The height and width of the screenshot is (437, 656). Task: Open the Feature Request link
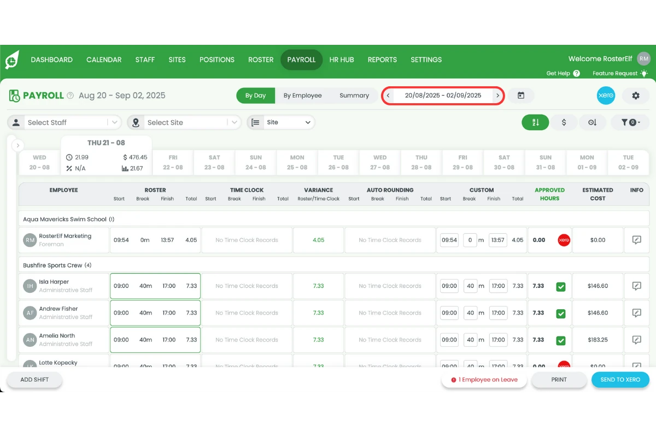pos(615,73)
